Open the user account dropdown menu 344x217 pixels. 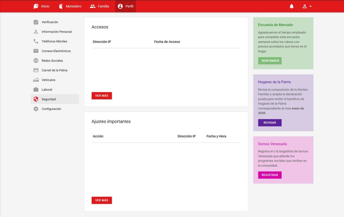[x=307, y=6]
